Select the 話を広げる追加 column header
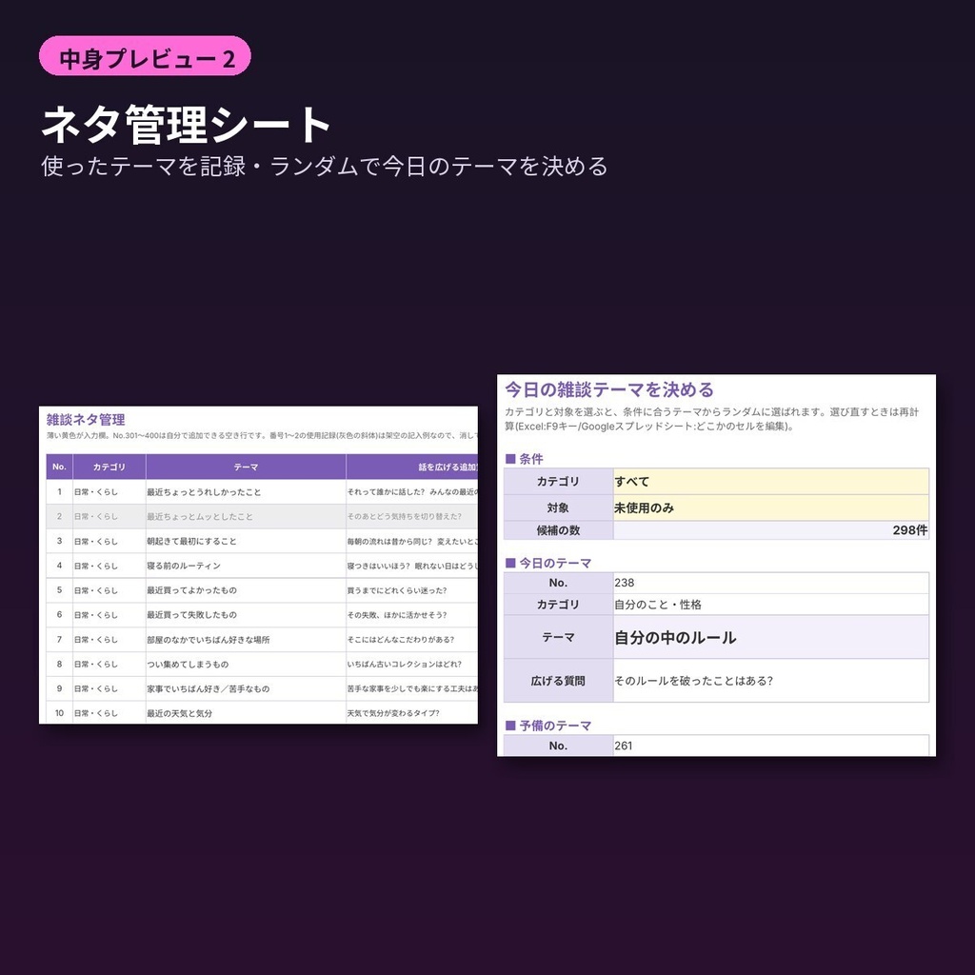The image size is (975, 975). point(412,467)
